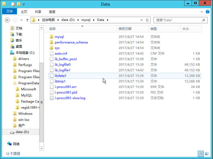This screenshot has height=159, width=213.
Task: Select ProgramData folder in navigation pane
Action: (29, 83)
